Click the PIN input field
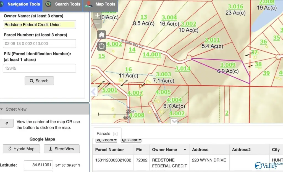Viewport: 283px width, 172px height. pos(39,68)
